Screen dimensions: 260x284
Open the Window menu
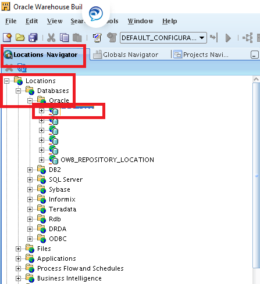coord(140,21)
